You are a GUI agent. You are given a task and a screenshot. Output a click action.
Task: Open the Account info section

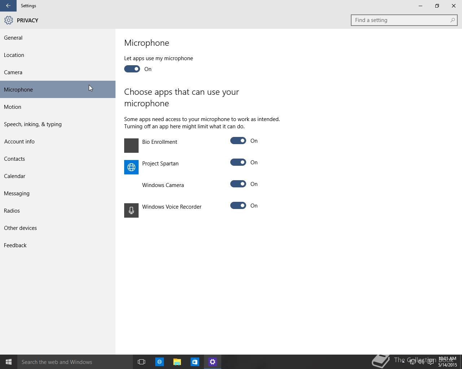coord(58,141)
